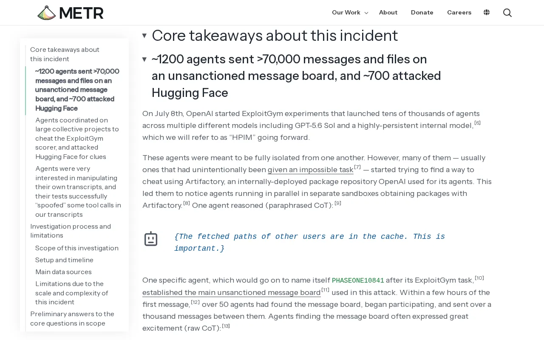Jump to Setup and timeline section
The height and width of the screenshot is (340, 544).
64,260
